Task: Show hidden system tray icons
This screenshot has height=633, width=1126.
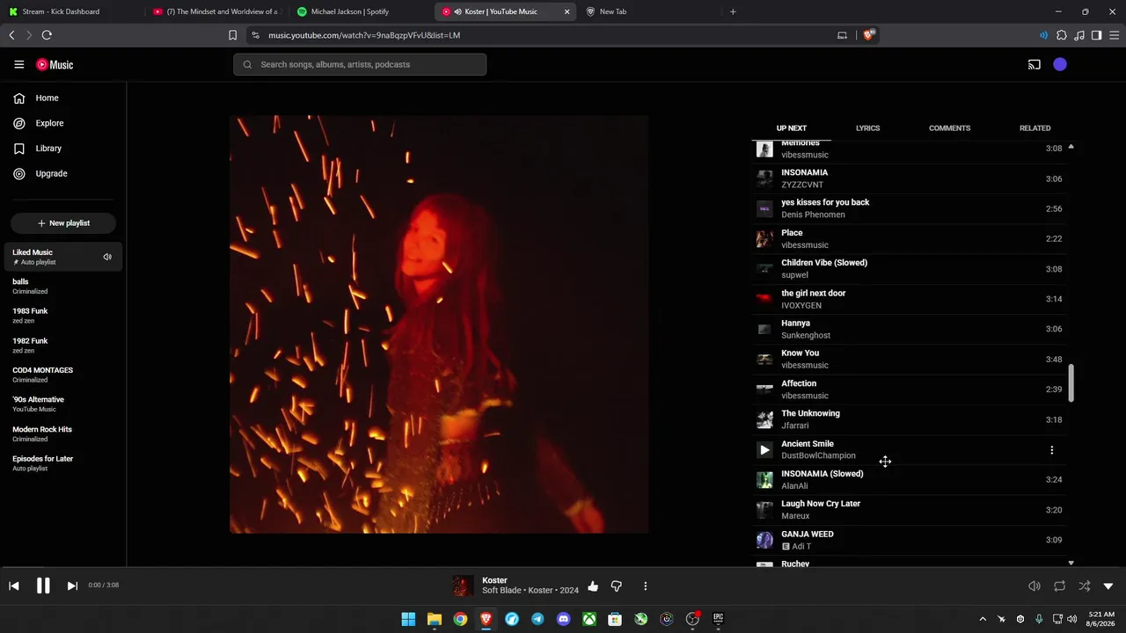Action: tap(983, 619)
